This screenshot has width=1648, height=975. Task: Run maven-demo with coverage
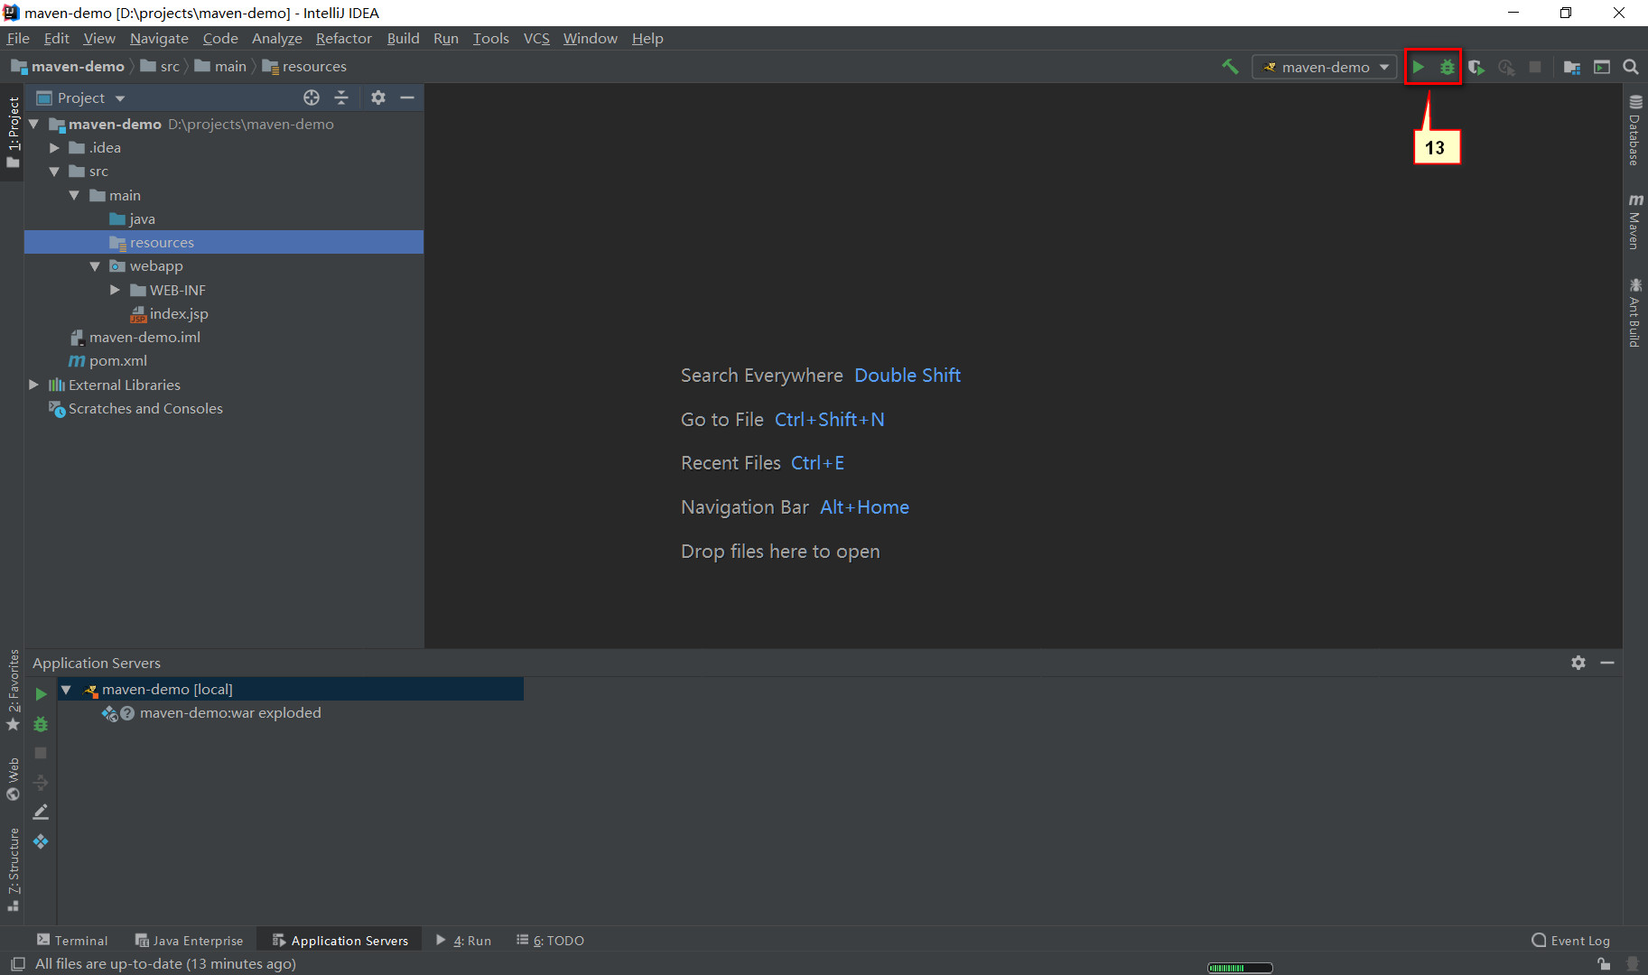click(1476, 67)
